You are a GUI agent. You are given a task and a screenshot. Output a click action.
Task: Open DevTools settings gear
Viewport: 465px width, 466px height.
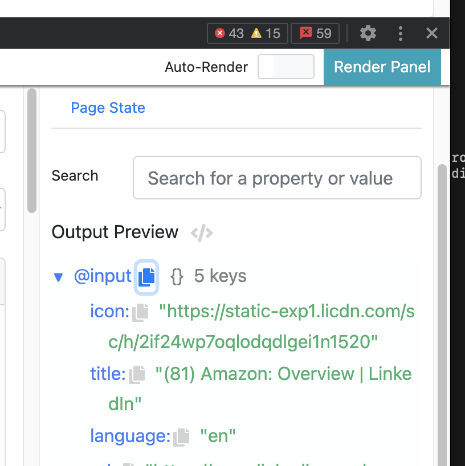[x=368, y=33]
